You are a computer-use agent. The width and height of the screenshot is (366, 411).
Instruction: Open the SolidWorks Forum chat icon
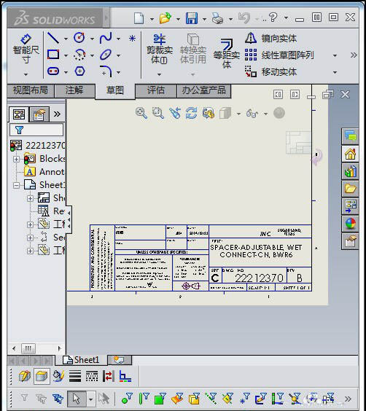[x=350, y=136]
